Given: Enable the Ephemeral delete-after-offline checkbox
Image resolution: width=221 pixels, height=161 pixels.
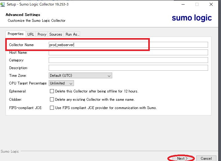Looking at the screenshot, I should [x=52, y=91].
